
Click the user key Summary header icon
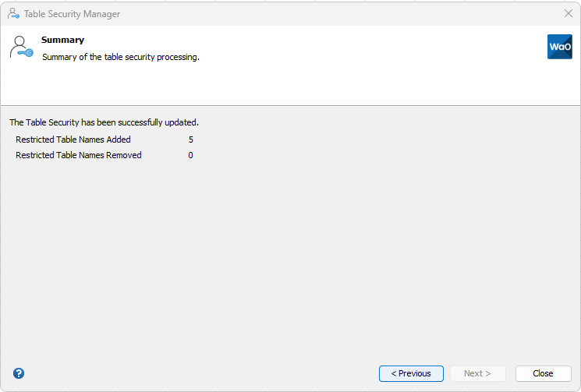click(x=21, y=48)
